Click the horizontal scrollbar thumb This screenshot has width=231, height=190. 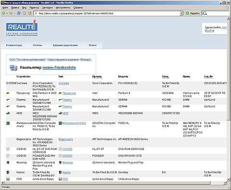coord(107,183)
